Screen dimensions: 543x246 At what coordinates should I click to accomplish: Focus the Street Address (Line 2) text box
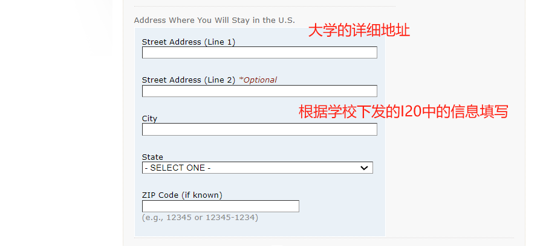pos(259,91)
